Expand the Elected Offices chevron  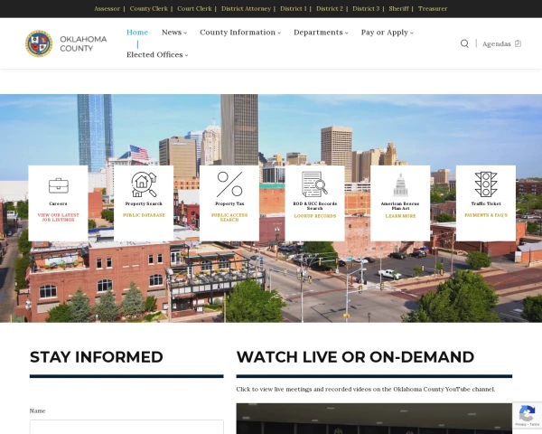click(187, 55)
